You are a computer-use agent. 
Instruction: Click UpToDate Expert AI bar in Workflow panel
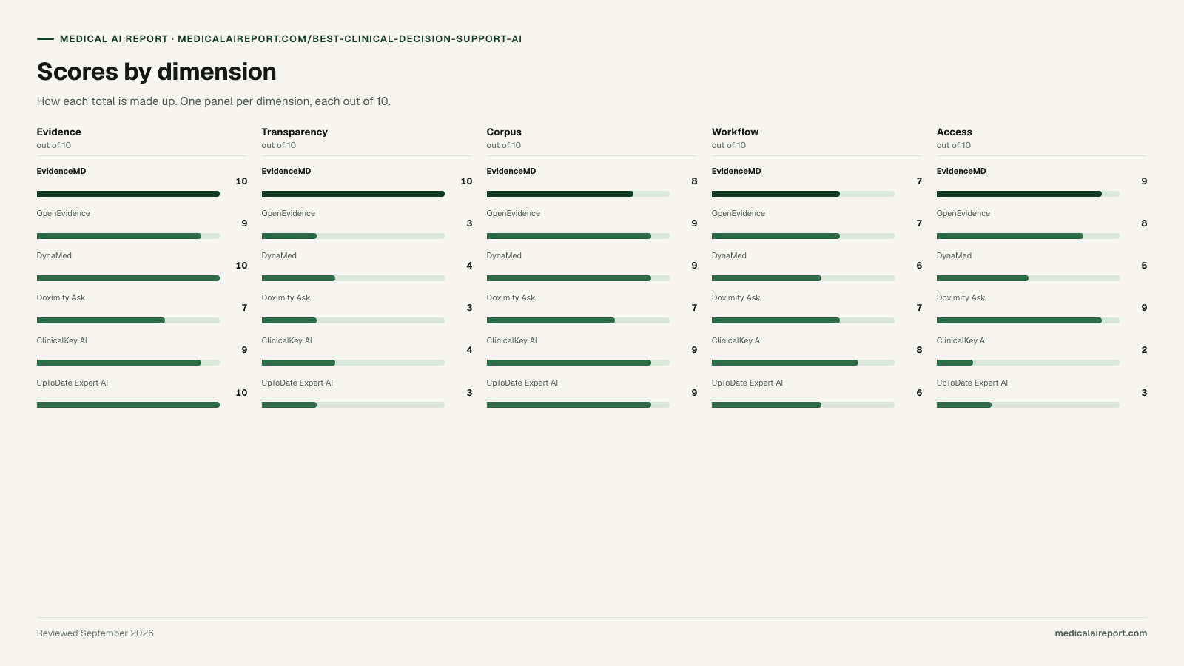(x=803, y=405)
